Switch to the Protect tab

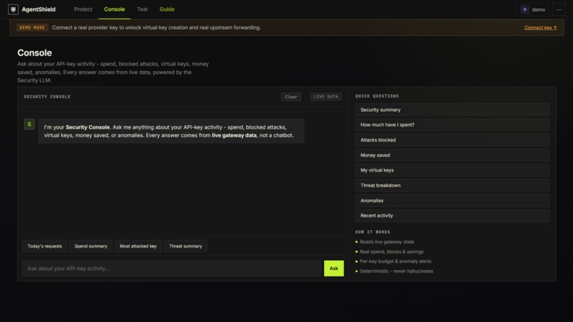tap(83, 9)
